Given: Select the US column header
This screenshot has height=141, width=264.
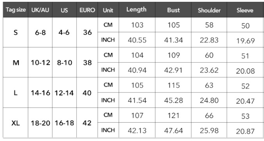Looking at the screenshot, I should [64, 10].
